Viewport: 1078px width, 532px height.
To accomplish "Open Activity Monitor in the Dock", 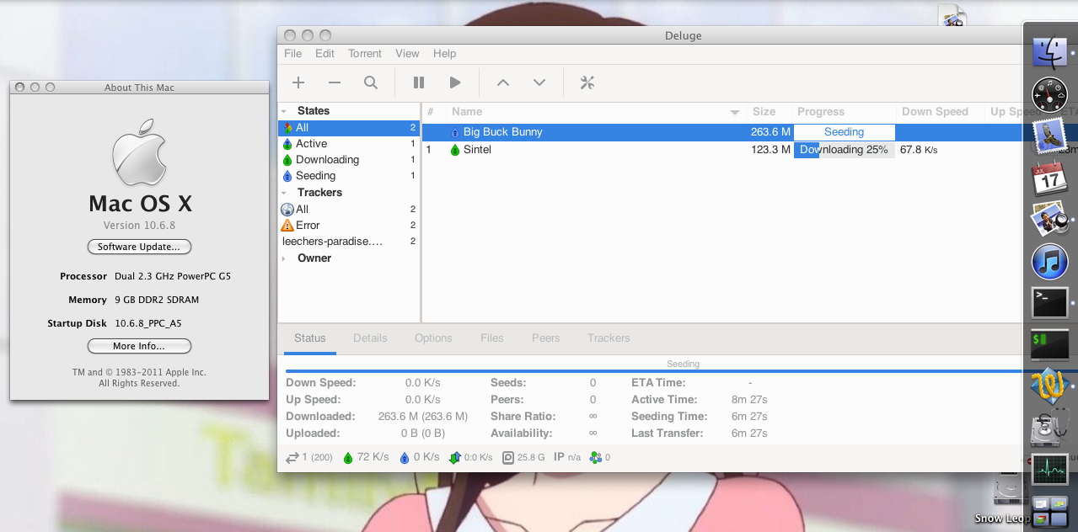I will (x=1049, y=469).
